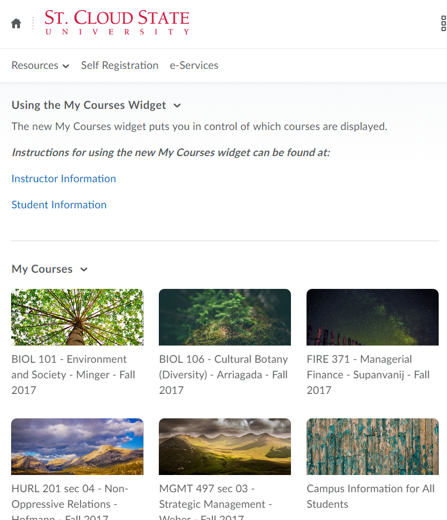The height and width of the screenshot is (520, 447).
Task: Click the FIRE 371 night sky image
Action: 372,317
